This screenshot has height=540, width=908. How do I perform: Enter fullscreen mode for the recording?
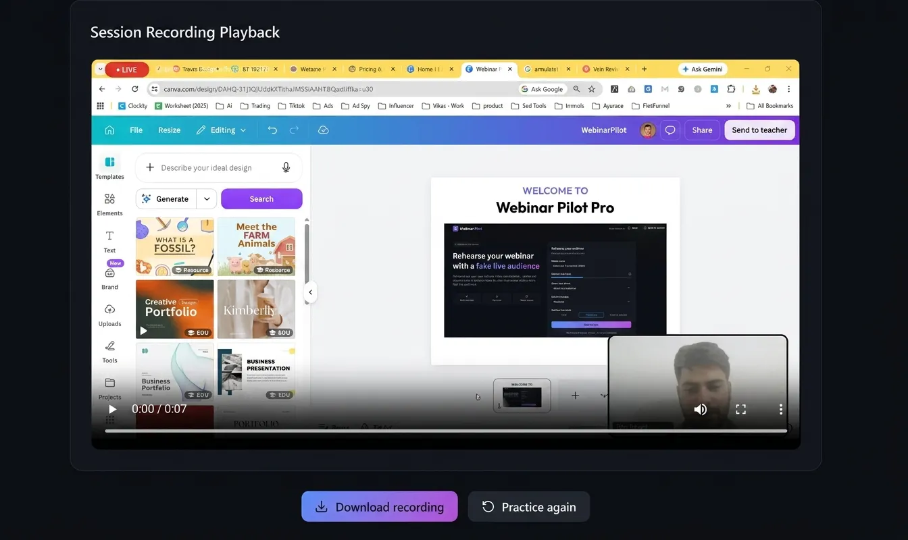(x=740, y=409)
